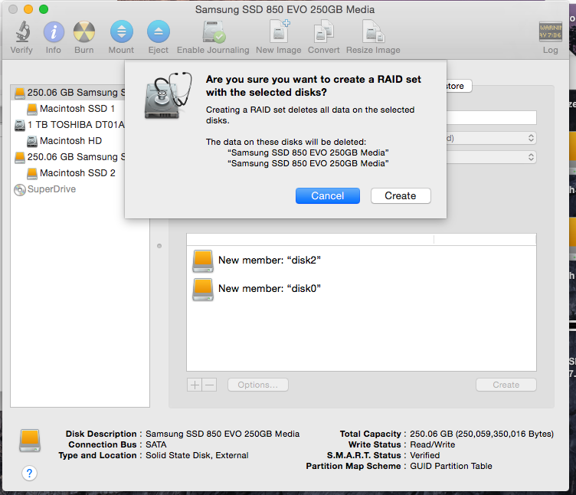This screenshot has width=576, height=495.
Task: Click the disk0 member drive icon
Action: pos(203,289)
